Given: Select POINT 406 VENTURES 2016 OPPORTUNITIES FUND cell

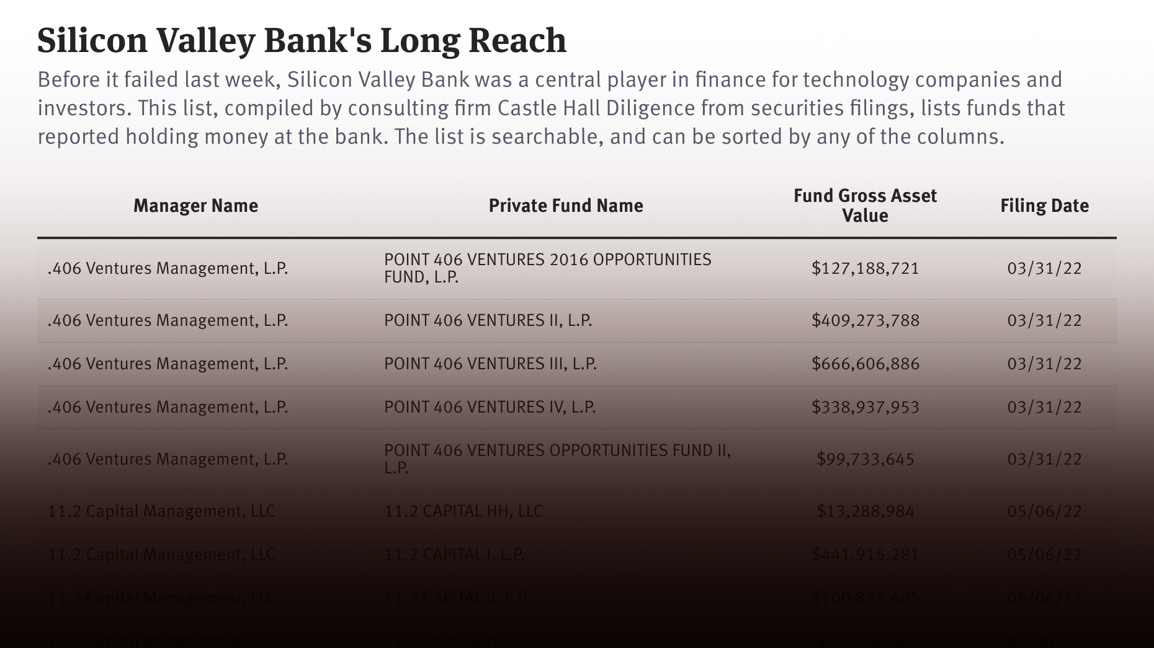Looking at the screenshot, I should [x=547, y=268].
